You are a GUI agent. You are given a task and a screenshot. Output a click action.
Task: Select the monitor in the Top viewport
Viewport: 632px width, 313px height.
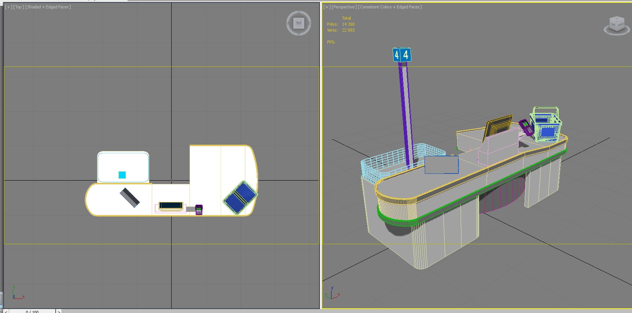pyautogui.click(x=171, y=206)
